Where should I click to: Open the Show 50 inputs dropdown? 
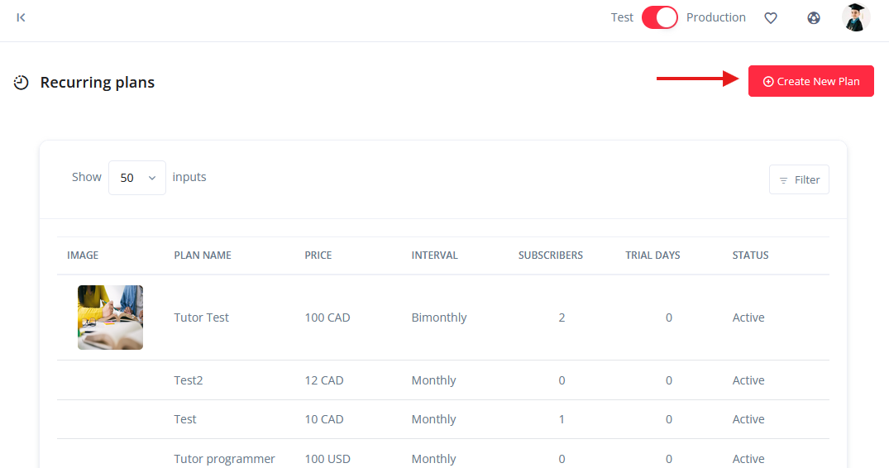click(137, 178)
